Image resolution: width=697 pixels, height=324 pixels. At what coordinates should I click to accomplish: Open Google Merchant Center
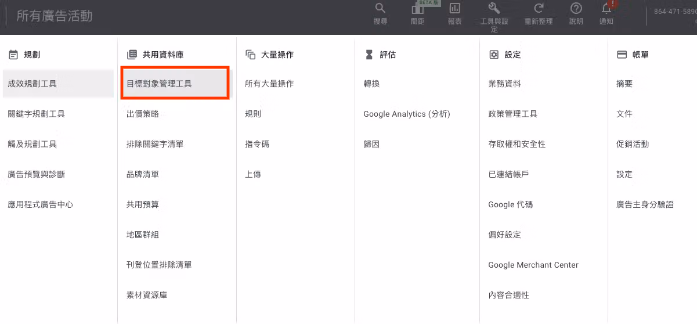pos(533,265)
